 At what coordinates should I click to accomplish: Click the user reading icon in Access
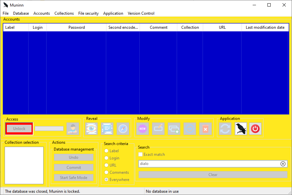click(x=73, y=129)
